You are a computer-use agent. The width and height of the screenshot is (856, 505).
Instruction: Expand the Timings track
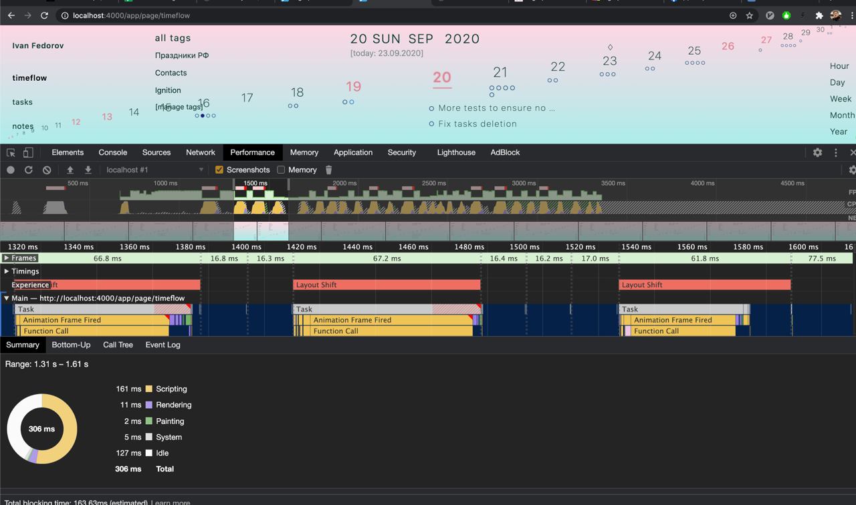click(x=7, y=271)
